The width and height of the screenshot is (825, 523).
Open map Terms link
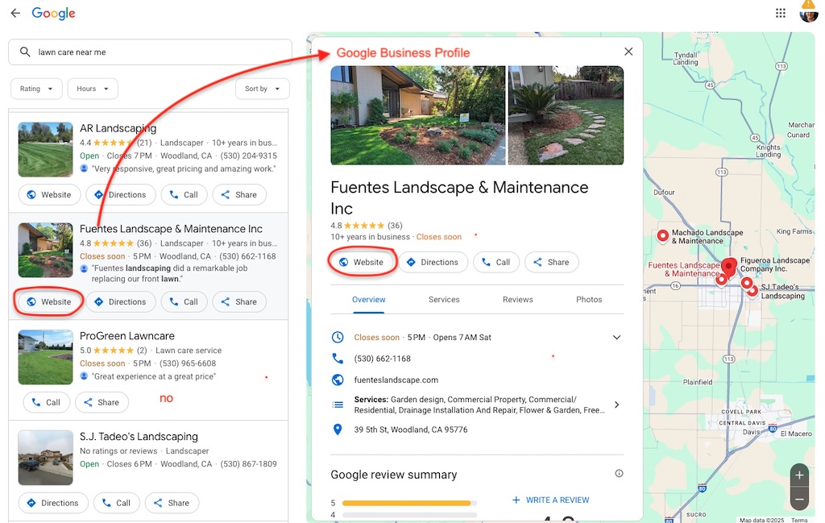798,520
